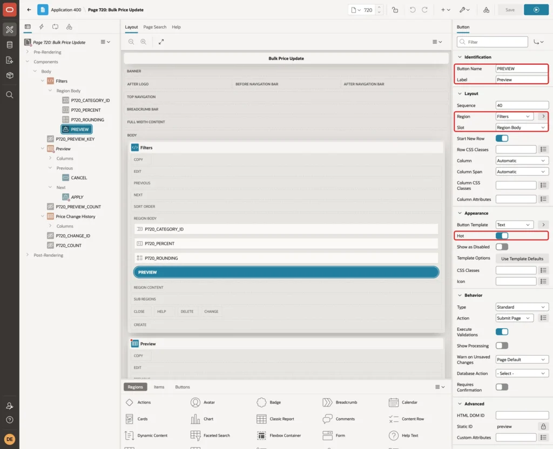Collapse the Identification section

pyautogui.click(x=460, y=57)
